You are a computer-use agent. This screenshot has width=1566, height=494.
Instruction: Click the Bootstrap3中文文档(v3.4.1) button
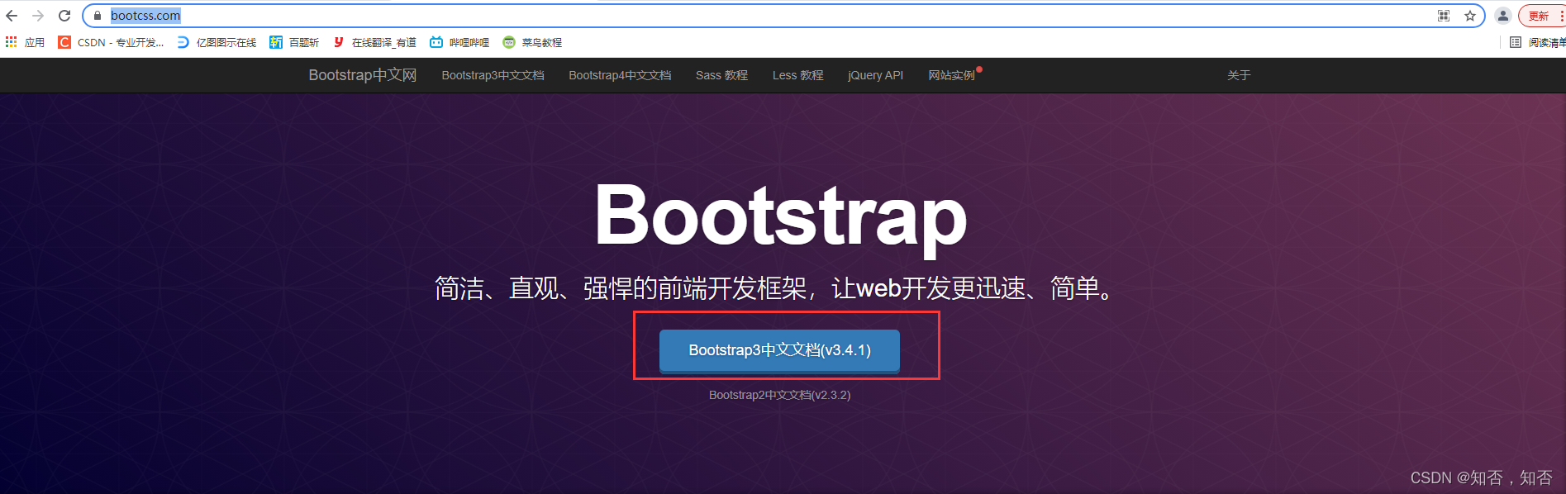[x=779, y=351]
